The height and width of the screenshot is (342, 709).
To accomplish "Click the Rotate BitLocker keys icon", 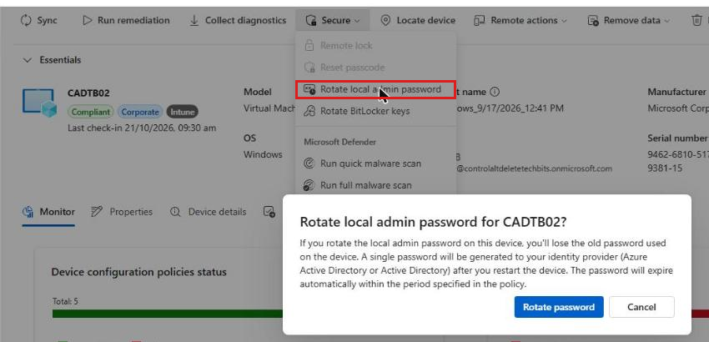I will 309,111.
